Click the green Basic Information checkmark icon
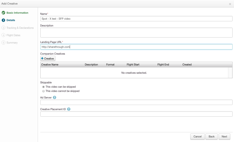The image size is (234, 142). click(3, 13)
